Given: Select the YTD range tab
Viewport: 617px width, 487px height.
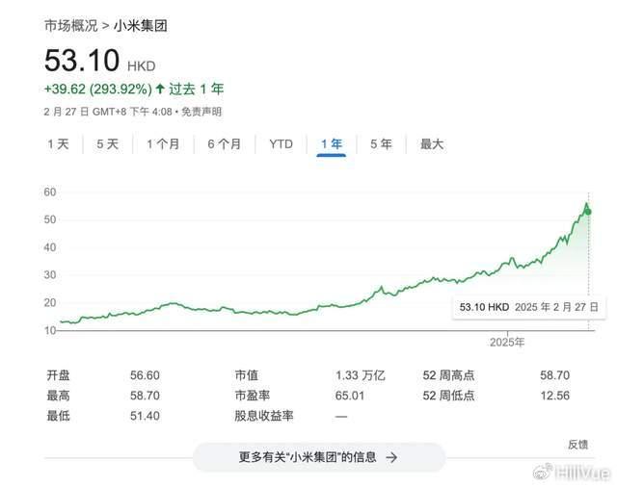Looking at the screenshot, I should tap(281, 144).
